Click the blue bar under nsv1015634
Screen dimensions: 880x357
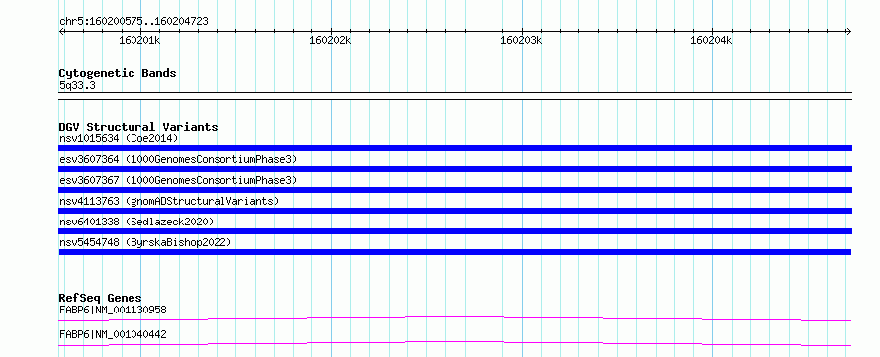coord(455,148)
